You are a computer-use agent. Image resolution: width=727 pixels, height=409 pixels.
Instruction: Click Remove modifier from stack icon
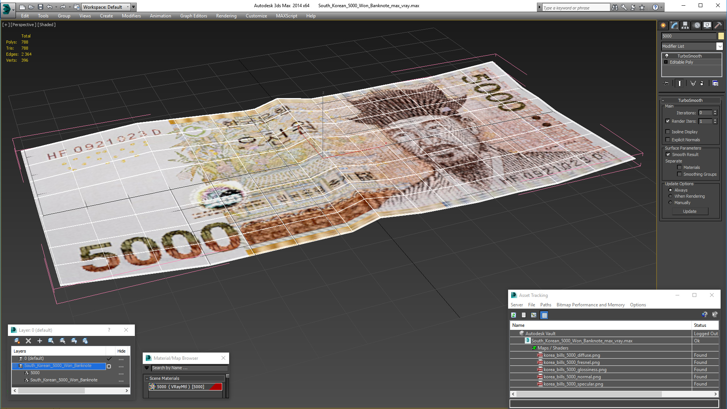[x=702, y=83]
